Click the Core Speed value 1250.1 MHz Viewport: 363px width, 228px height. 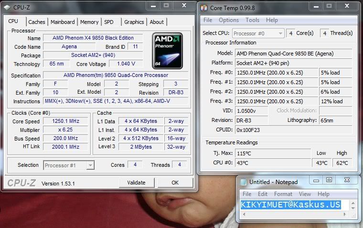point(66,121)
